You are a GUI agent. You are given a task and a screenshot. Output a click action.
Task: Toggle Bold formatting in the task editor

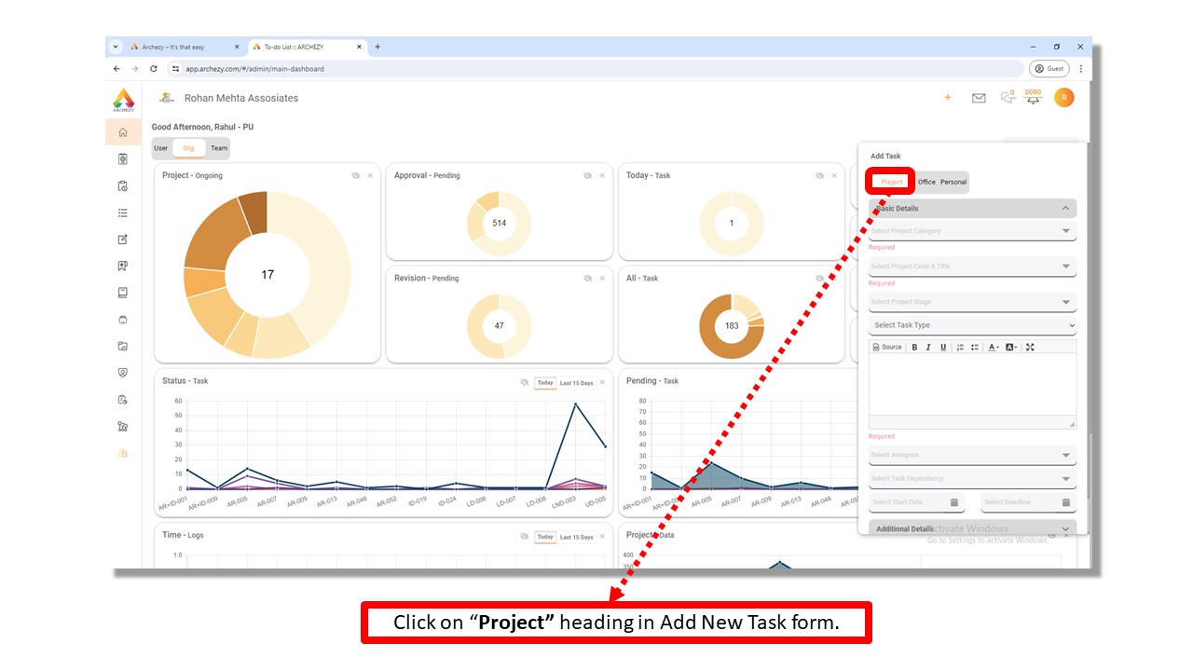click(x=914, y=347)
